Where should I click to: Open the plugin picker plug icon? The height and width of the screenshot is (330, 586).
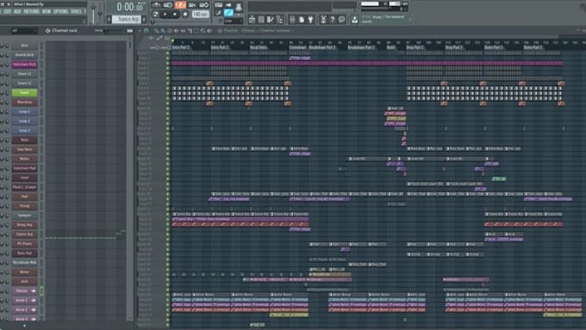310,20
